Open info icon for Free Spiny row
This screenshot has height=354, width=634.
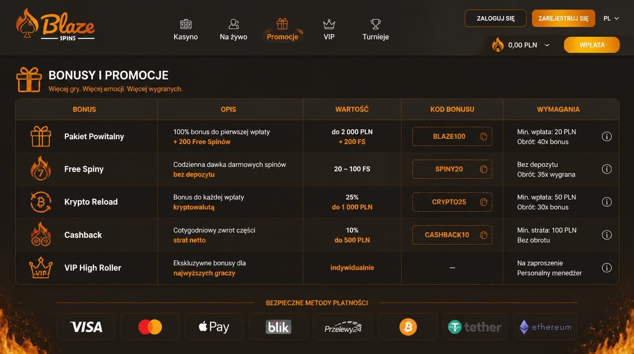click(607, 169)
